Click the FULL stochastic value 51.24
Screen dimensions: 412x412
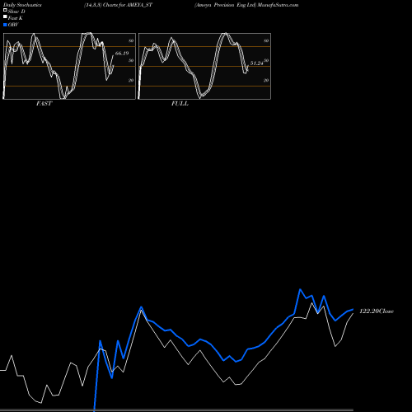(x=256, y=63)
